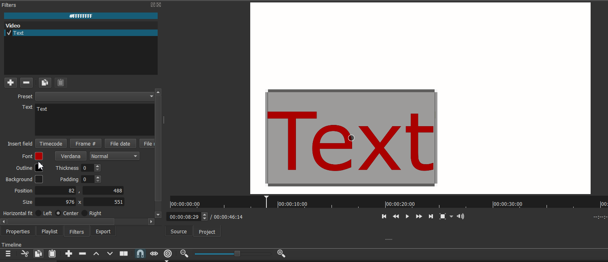This screenshot has width=608, height=262.
Task: Click the Padding value field
Action: coord(88,179)
